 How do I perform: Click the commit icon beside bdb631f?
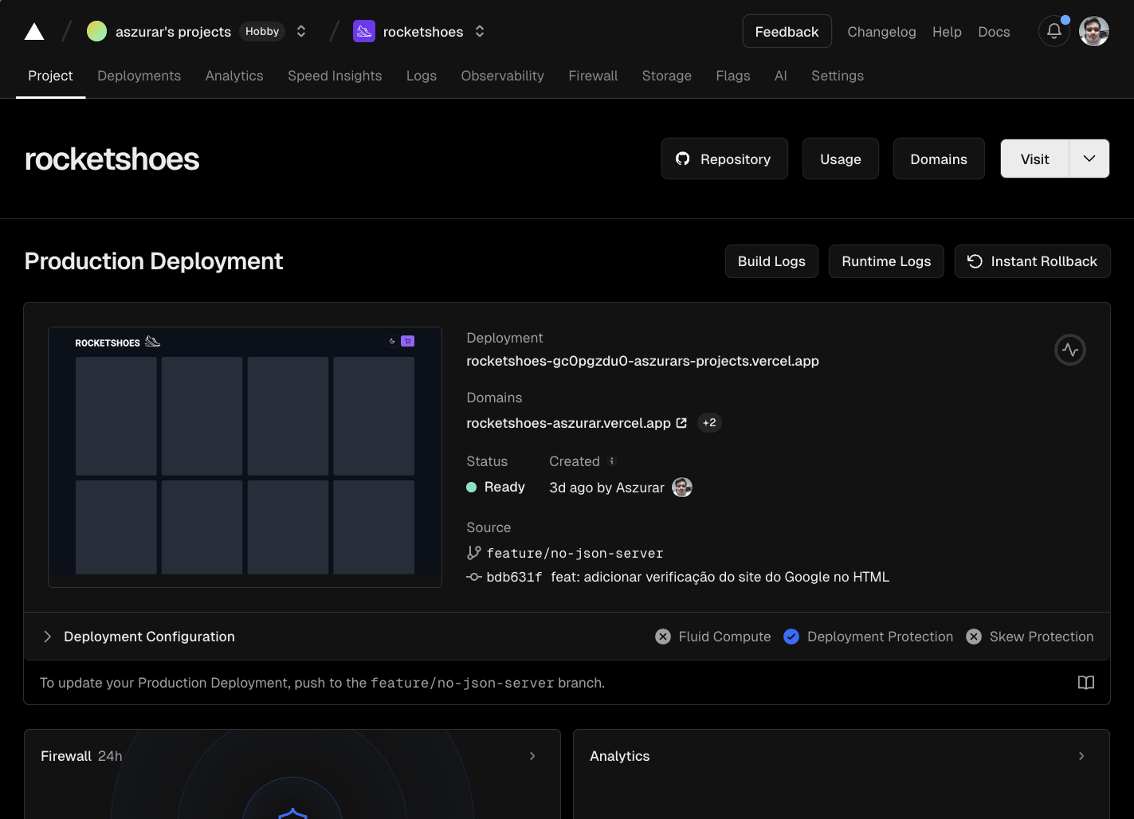(474, 577)
